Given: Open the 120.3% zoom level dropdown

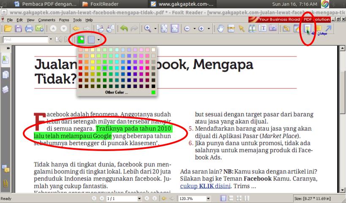Looking at the screenshot, I should click(x=208, y=199).
